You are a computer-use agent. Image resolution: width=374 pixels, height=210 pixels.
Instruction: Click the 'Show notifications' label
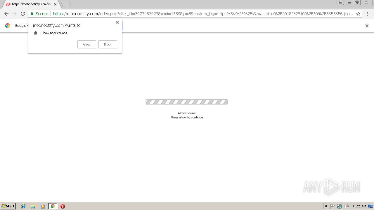tap(54, 33)
